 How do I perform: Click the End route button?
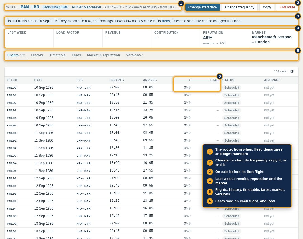287,7
